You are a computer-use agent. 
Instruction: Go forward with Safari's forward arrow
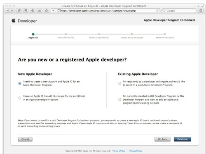pos(12,11)
